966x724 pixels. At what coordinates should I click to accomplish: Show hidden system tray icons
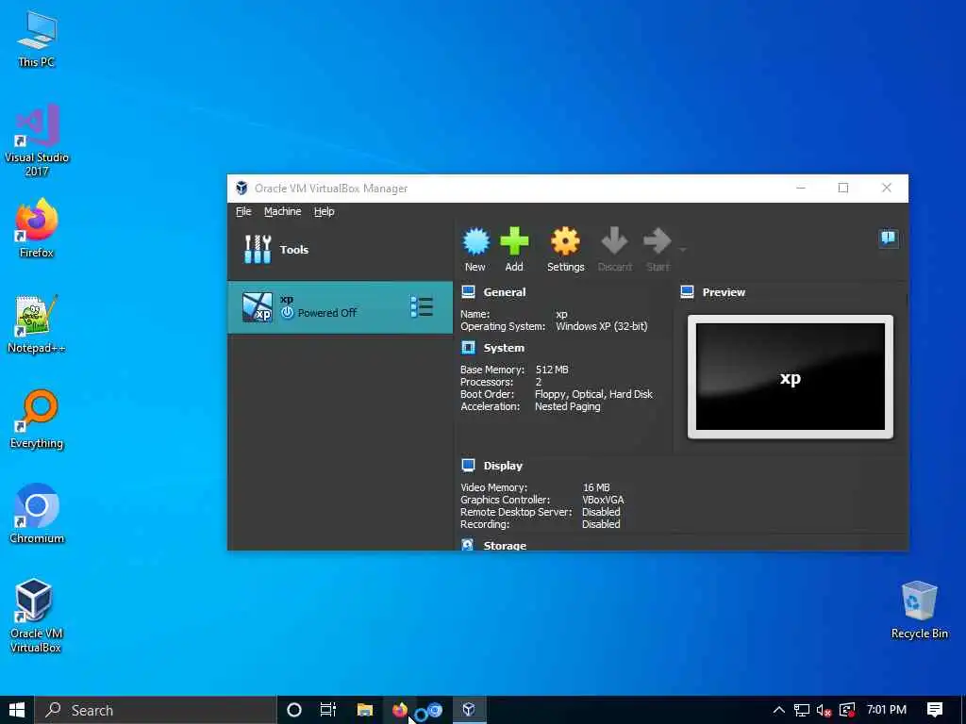tap(778, 710)
